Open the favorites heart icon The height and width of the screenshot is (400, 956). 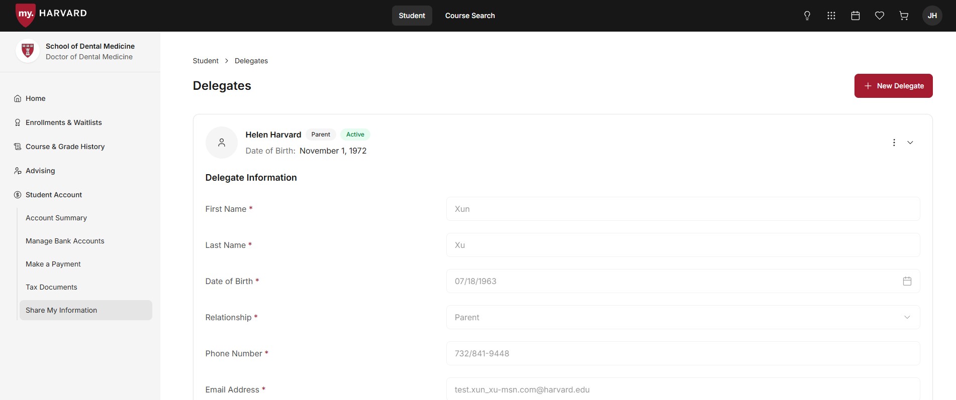[880, 16]
